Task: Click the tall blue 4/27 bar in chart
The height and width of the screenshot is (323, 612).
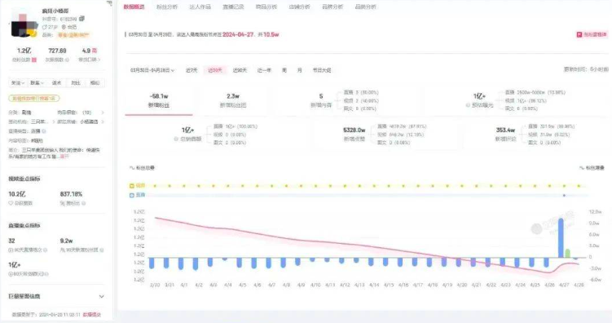Action: point(561,238)
